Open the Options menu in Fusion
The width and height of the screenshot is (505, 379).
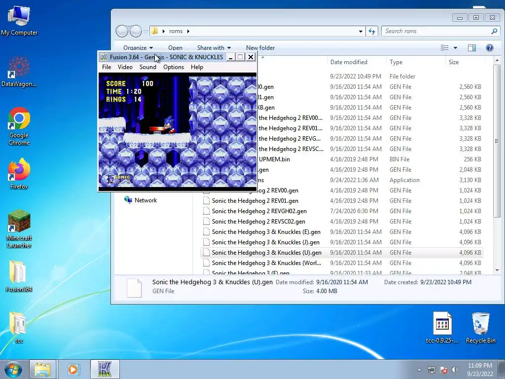tap(173, 67)
